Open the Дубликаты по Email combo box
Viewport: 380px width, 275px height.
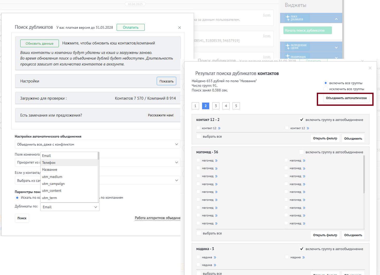coord(70,207)
